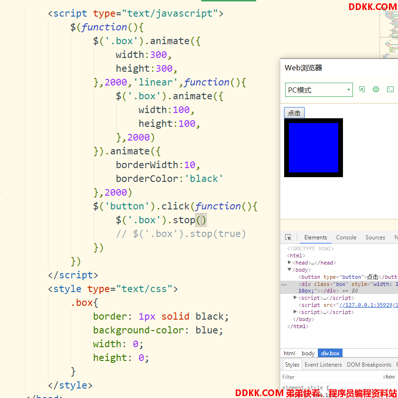
Task: Open the PC模式 mode dropdown
Action: click(x=319, y=90)
